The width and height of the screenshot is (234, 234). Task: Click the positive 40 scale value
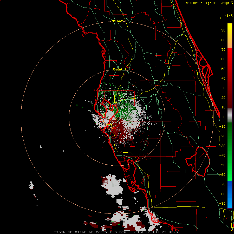223,79
